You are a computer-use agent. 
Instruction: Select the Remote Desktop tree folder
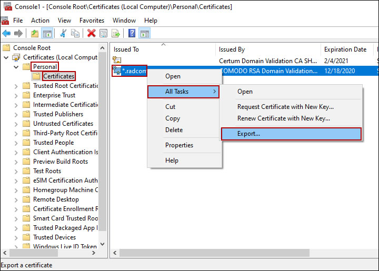click(x=56, y=199)
